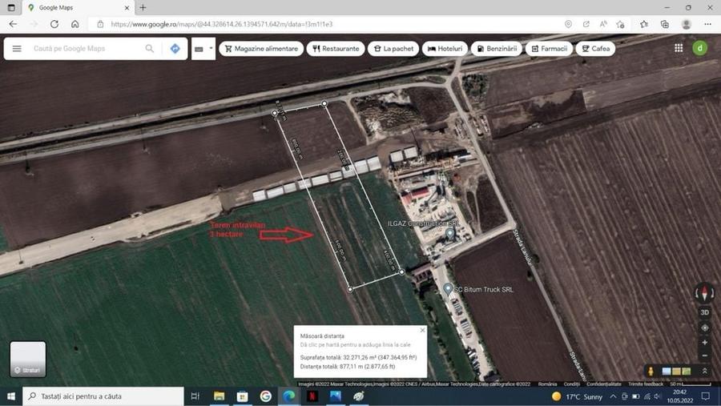Go back in the browser
The width and height of the screenshot is (721, 406).
(x=13, y=24)
